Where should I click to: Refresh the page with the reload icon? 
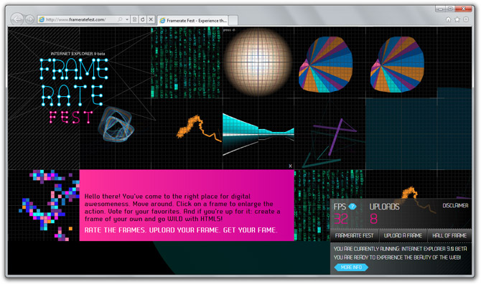[x=143, y=19]
